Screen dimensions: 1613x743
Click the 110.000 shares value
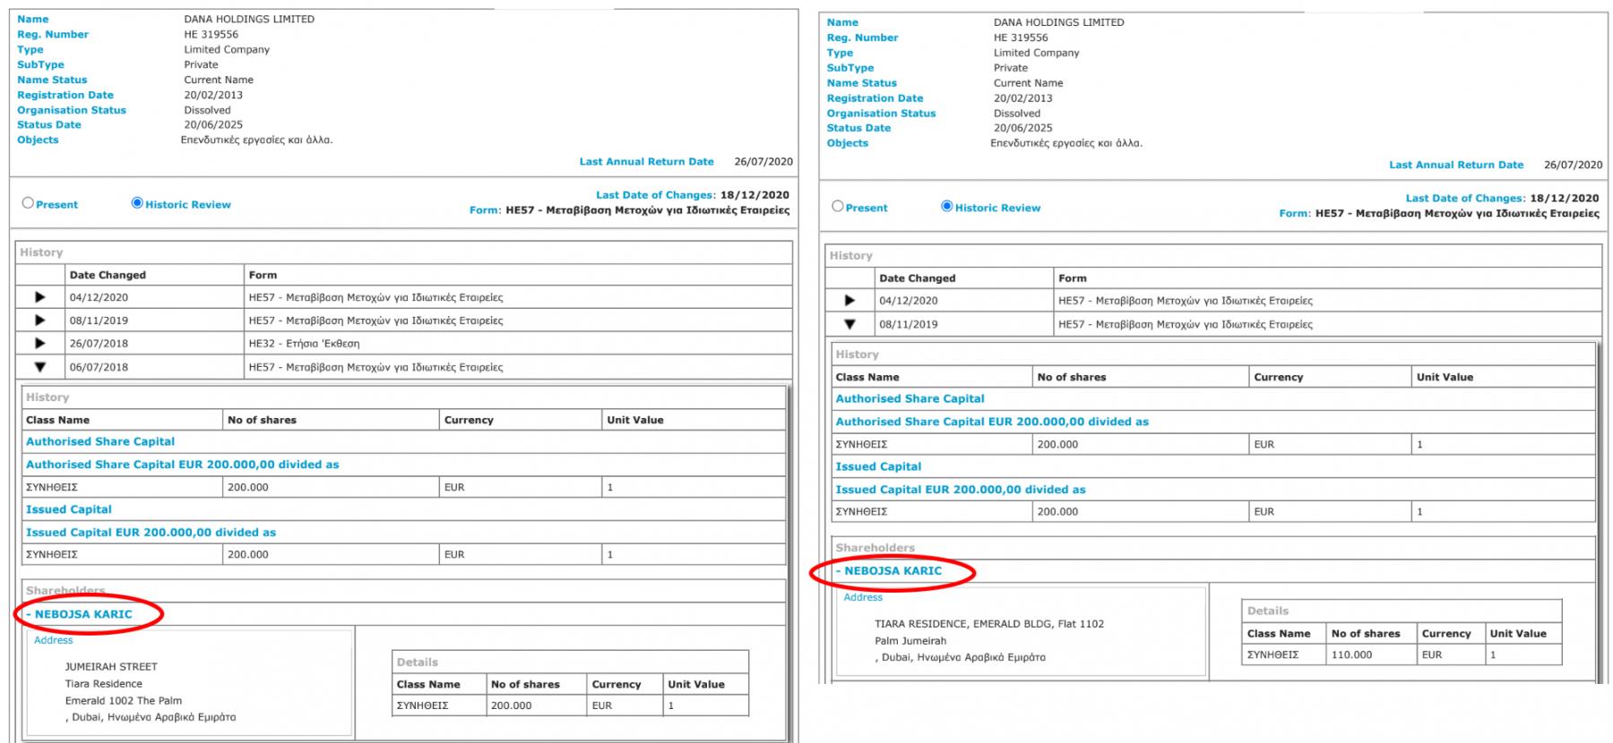(1351, 654)
